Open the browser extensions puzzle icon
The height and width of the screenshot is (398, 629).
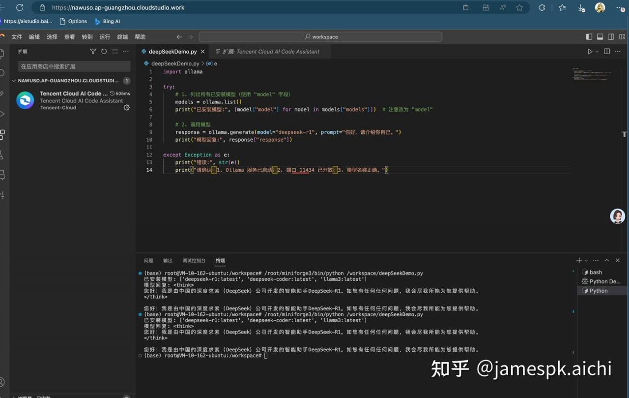point(542,7)
